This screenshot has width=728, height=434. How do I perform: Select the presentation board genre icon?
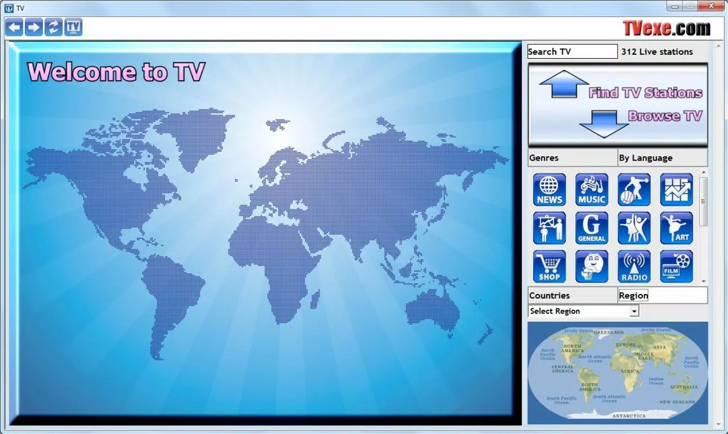click(x=549, y=228)
